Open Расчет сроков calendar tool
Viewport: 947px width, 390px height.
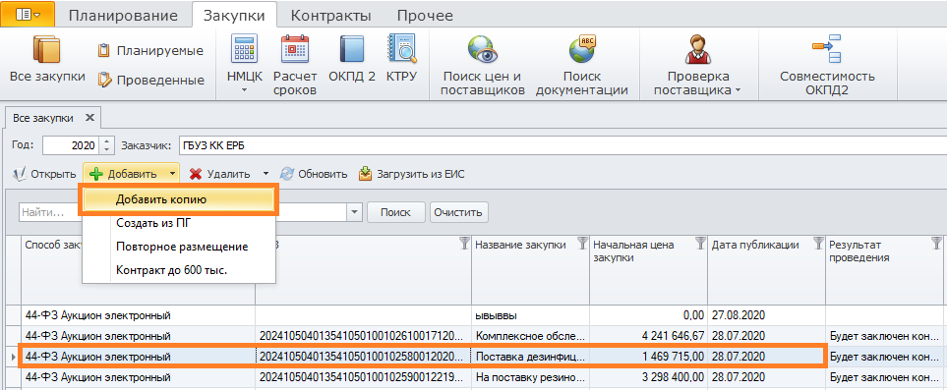coord(295,65)
